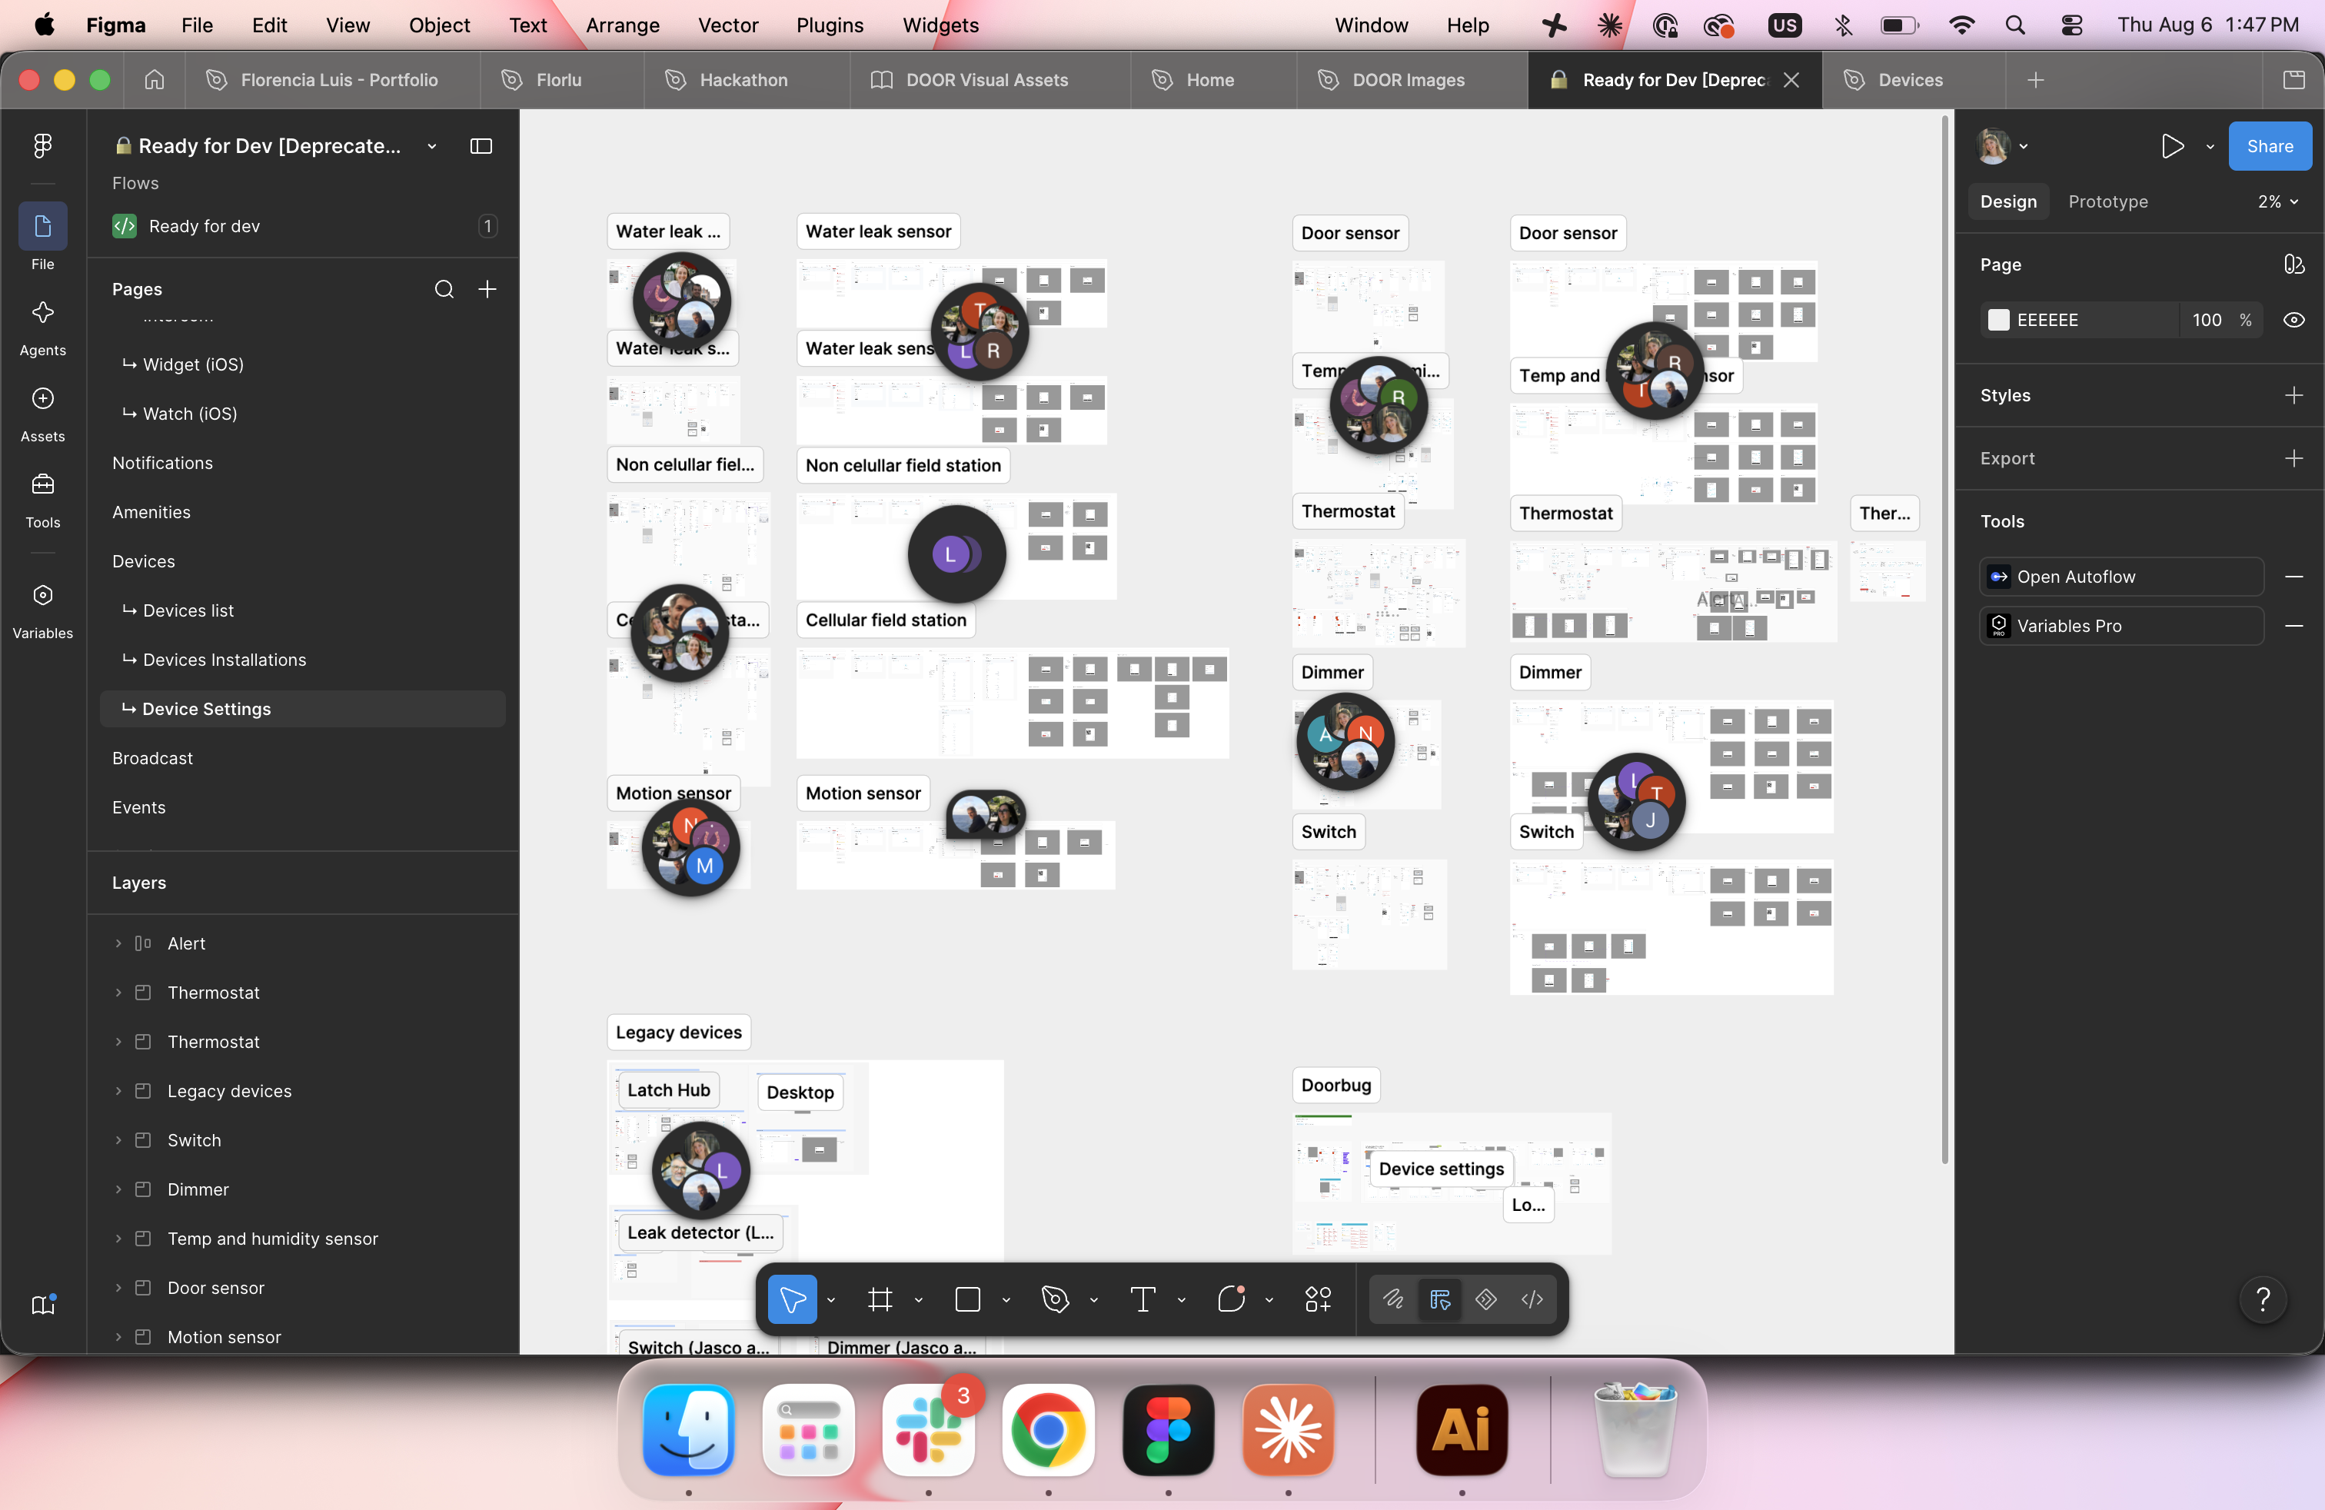This screenshot has width=2325, height=1510.
Task: Search pages with the magnifier icon
Action: pyautogui.click(x=444, y=289)
